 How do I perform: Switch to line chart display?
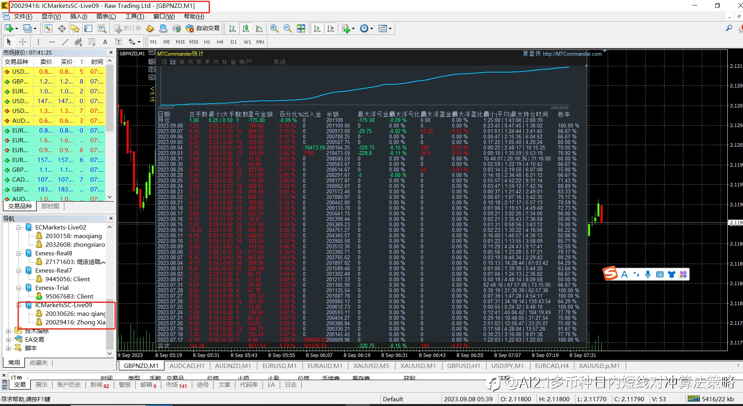(259, 28)
